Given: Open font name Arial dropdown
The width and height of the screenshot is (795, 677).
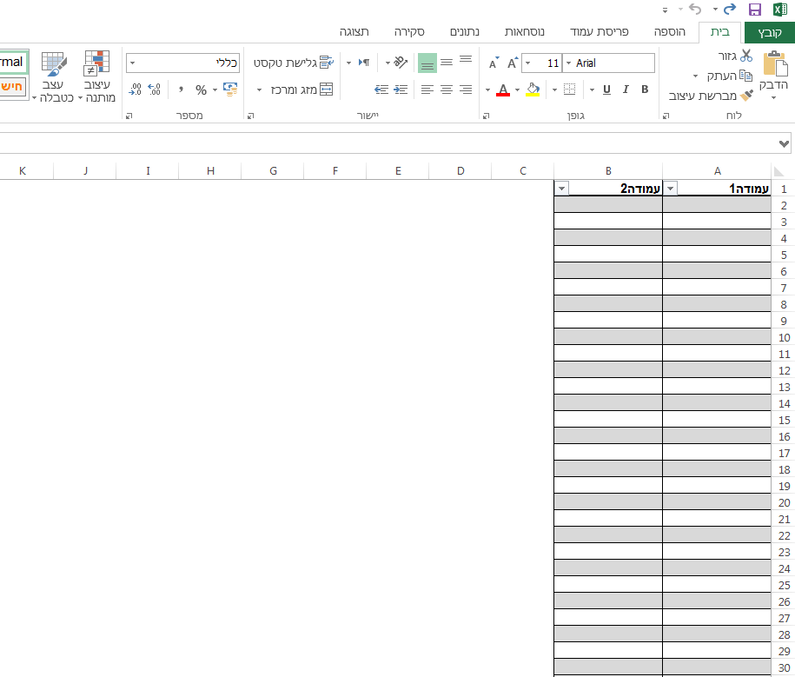Looking at the screenshot, I should click(568, 63).
